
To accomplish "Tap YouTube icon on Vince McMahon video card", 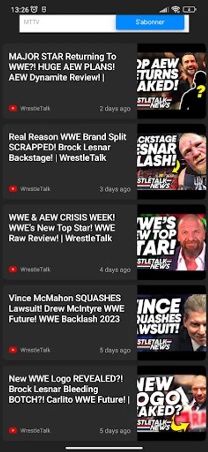I will 13,350.
